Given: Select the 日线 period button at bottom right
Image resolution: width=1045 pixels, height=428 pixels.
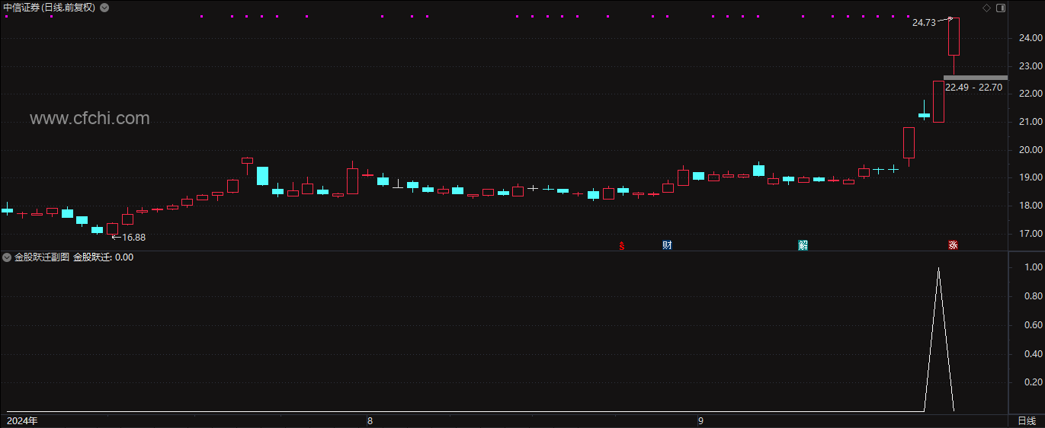Looking at the screenshot, I should (x=1026, y=421).
